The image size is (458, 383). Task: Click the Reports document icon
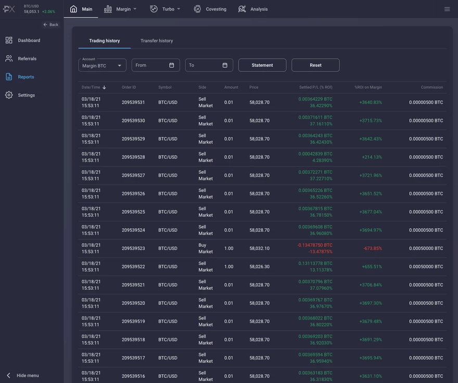coord(9,77)
